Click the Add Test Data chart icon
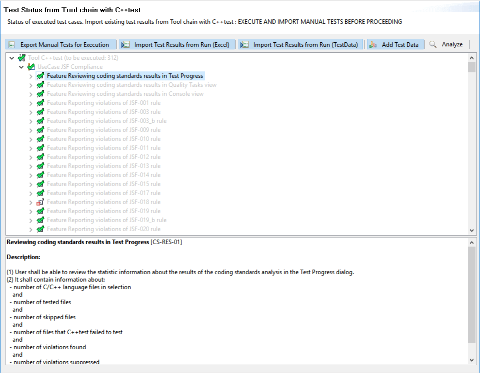480x373 pixels. [373, 45]
